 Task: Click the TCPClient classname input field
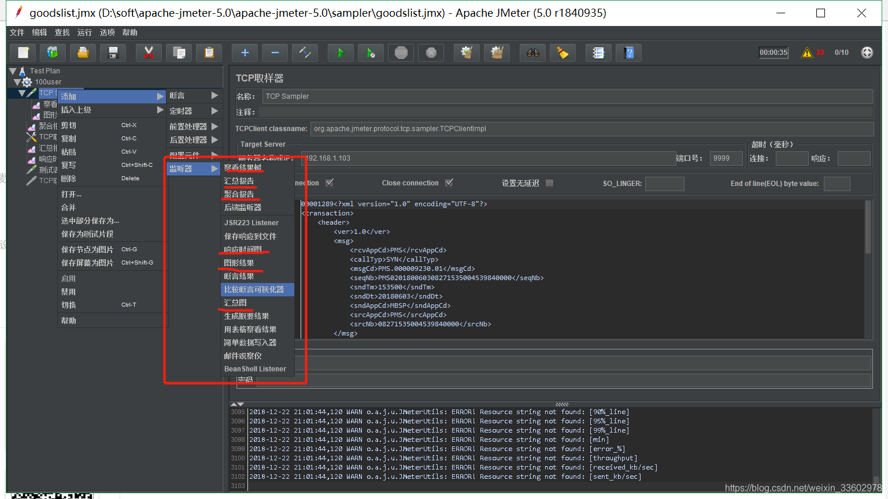coord(591,129)
